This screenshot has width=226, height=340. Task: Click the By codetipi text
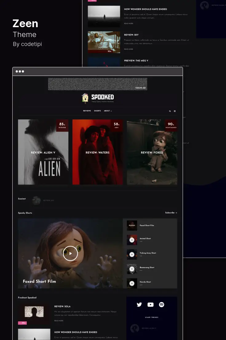pyautogui.click(x=27, y=44)
